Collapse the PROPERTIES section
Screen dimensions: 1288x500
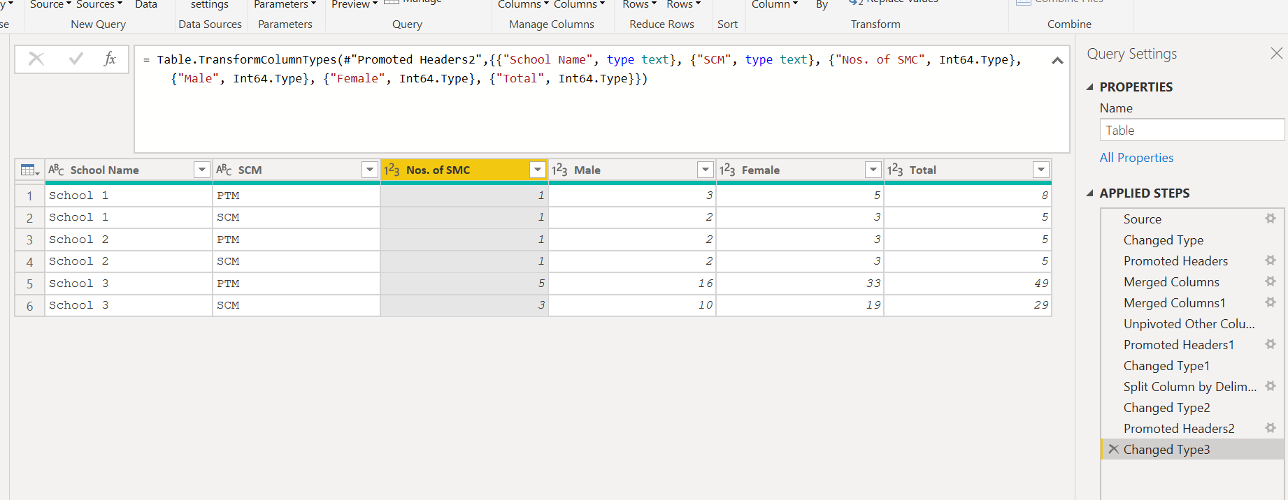(x=1089, y=87)
